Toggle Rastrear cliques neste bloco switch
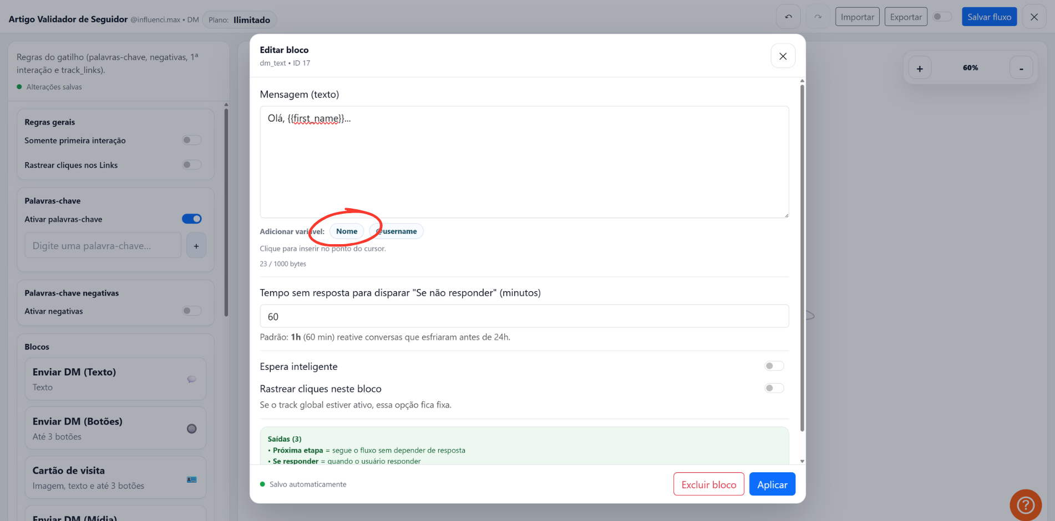 (774, 388)
